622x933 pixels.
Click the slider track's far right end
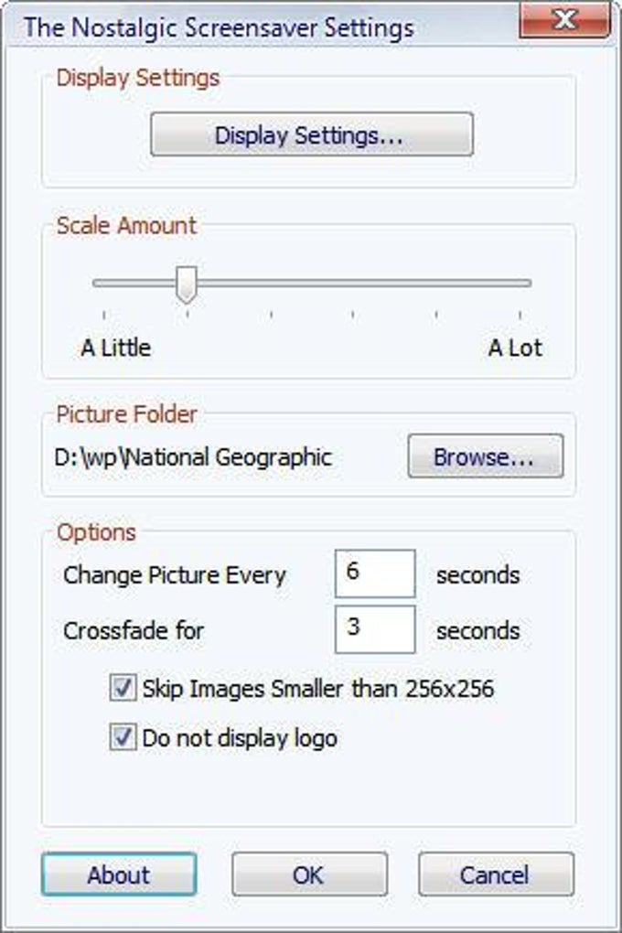[527, 284]
